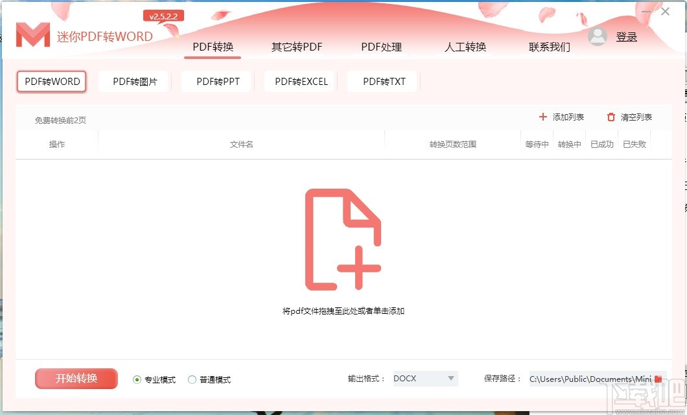Select the 专业模式 radio button

[137, 379]
